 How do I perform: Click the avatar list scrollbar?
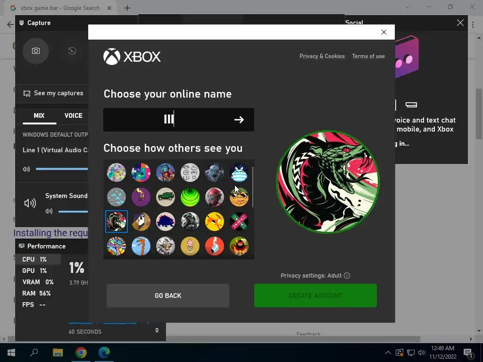click(253, 187)
